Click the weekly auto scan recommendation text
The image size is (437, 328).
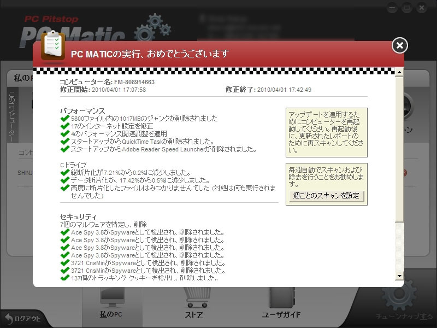coord(326,177)
